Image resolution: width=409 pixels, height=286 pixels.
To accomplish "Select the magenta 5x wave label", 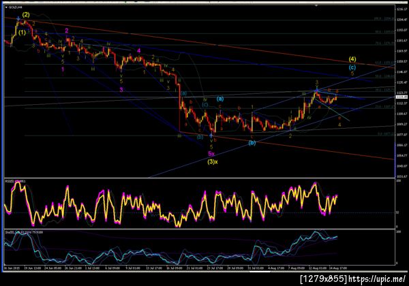I will 211,154.
